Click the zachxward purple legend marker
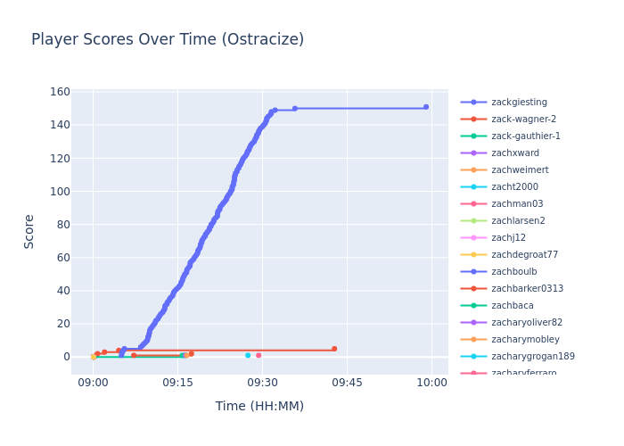Viewport: 624px width, 446px height. 473,153
